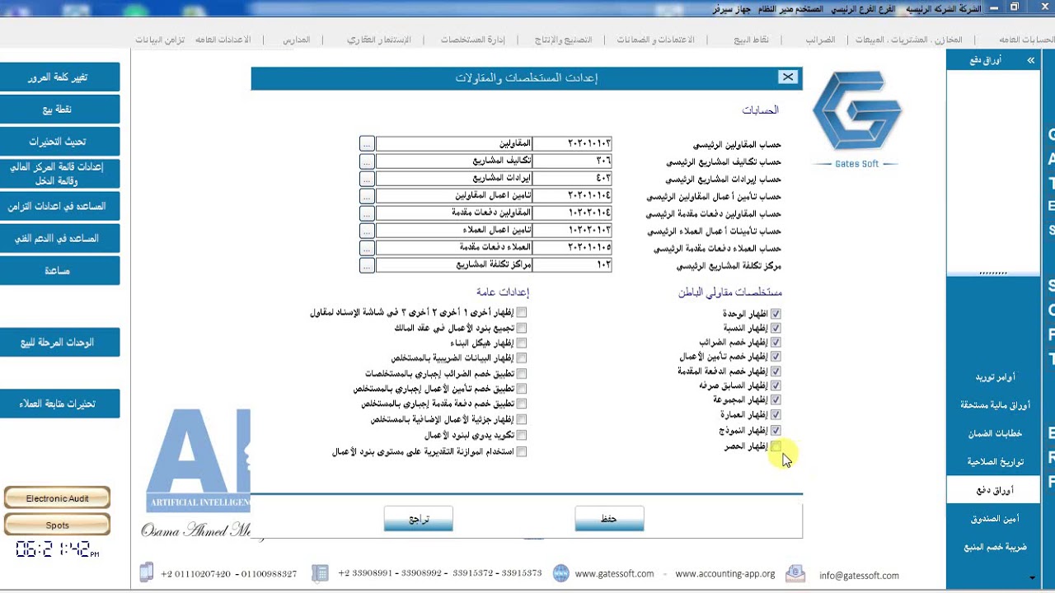Screen dimensions: 1055x593
Task: Browse account for حساب تكاليف المشاريع الرئيسي
Action: point(367,161)
